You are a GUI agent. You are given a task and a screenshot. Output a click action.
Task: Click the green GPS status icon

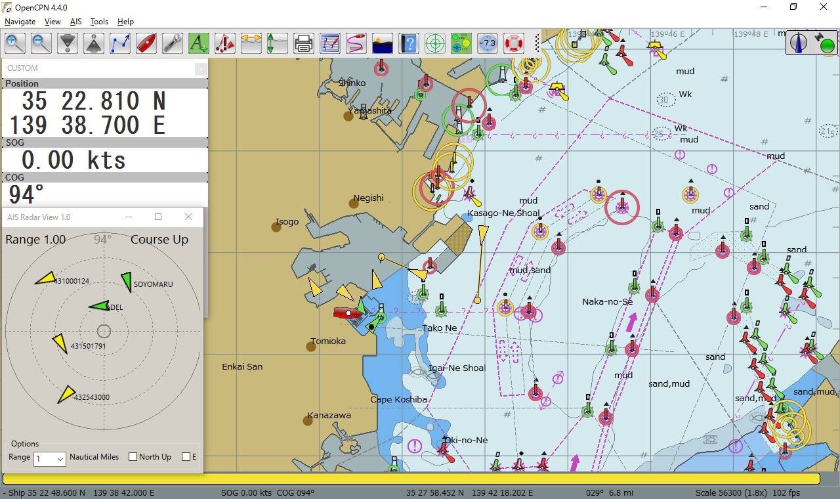pos(827,46)
